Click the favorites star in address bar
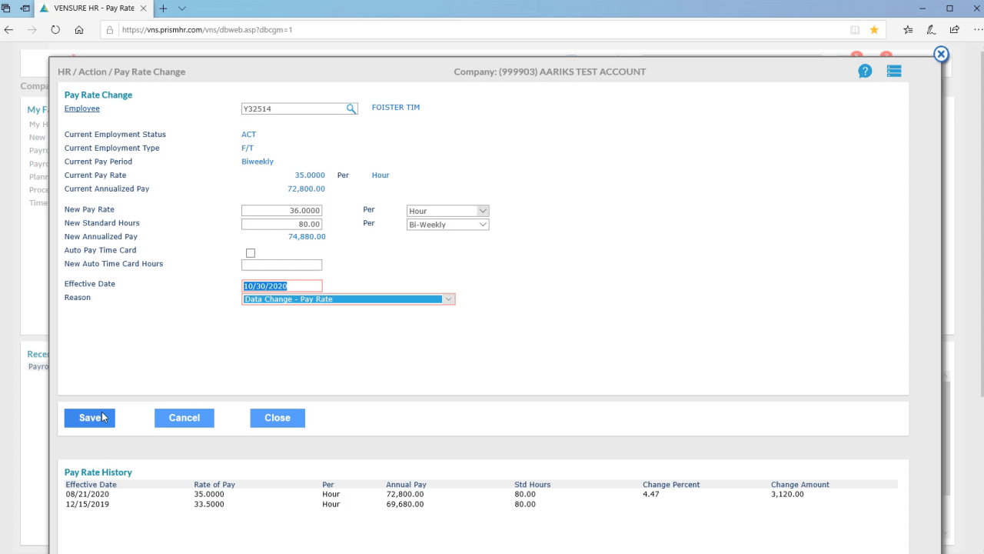The width and height of the screenshot is (984, 554). (874, 30)
